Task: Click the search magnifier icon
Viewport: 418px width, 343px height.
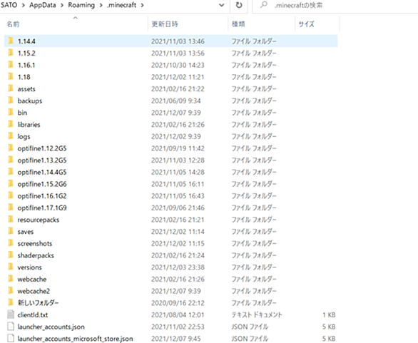Action: [264, 5]
